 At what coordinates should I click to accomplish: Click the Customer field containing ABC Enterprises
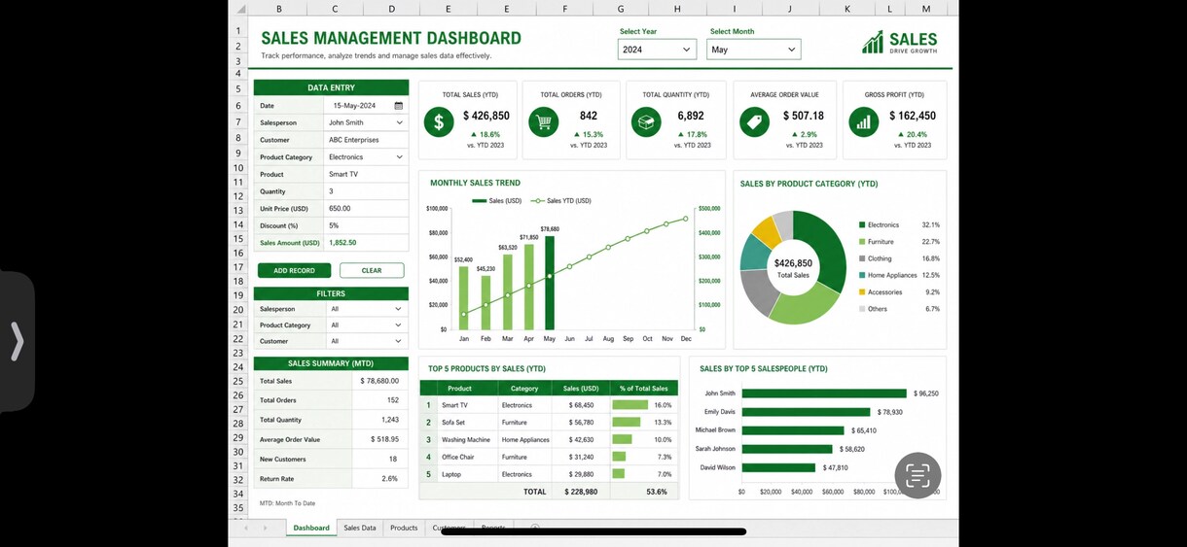click(366, 140)
